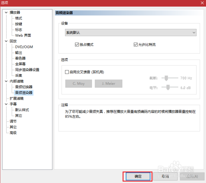Select the 字幕 tree item
Image resolution: width=206 pixels, height=183 pixels.
click(13, 104)
